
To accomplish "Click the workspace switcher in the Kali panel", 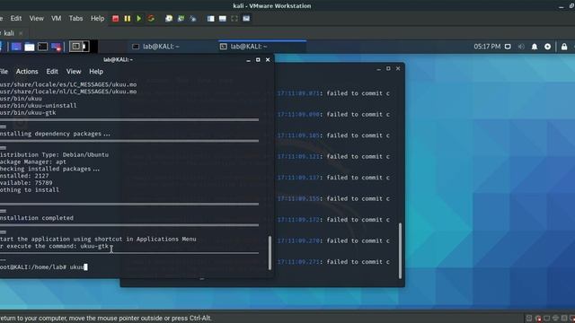I will [x=80, y=47].
